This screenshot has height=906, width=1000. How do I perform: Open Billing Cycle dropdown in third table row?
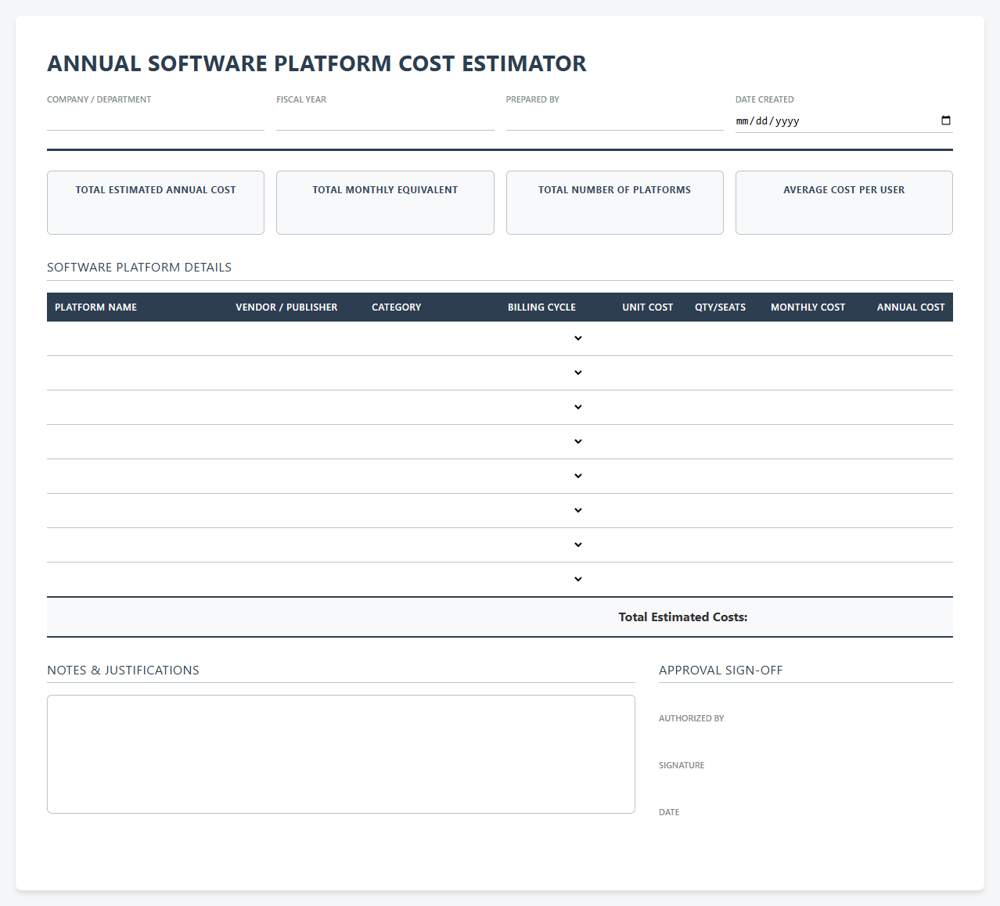coord(545,407)
